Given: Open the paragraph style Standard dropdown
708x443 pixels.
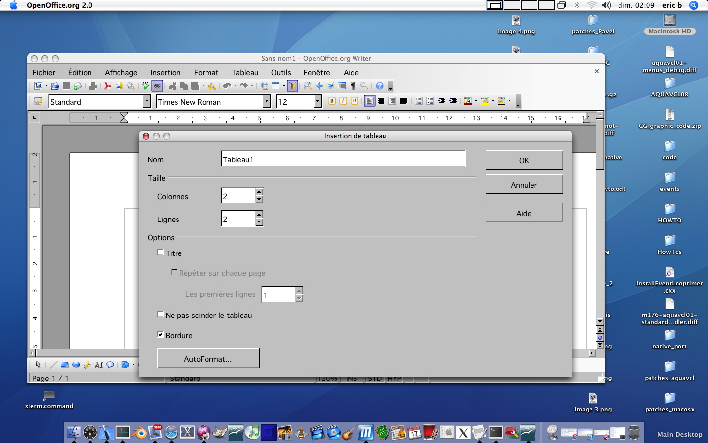Looking at the screenshot, I should [x=147, y=101].
